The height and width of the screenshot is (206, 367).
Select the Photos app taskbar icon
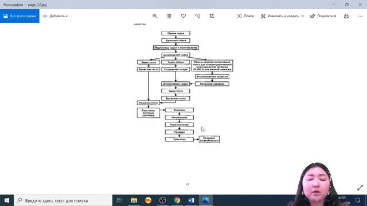205,200
